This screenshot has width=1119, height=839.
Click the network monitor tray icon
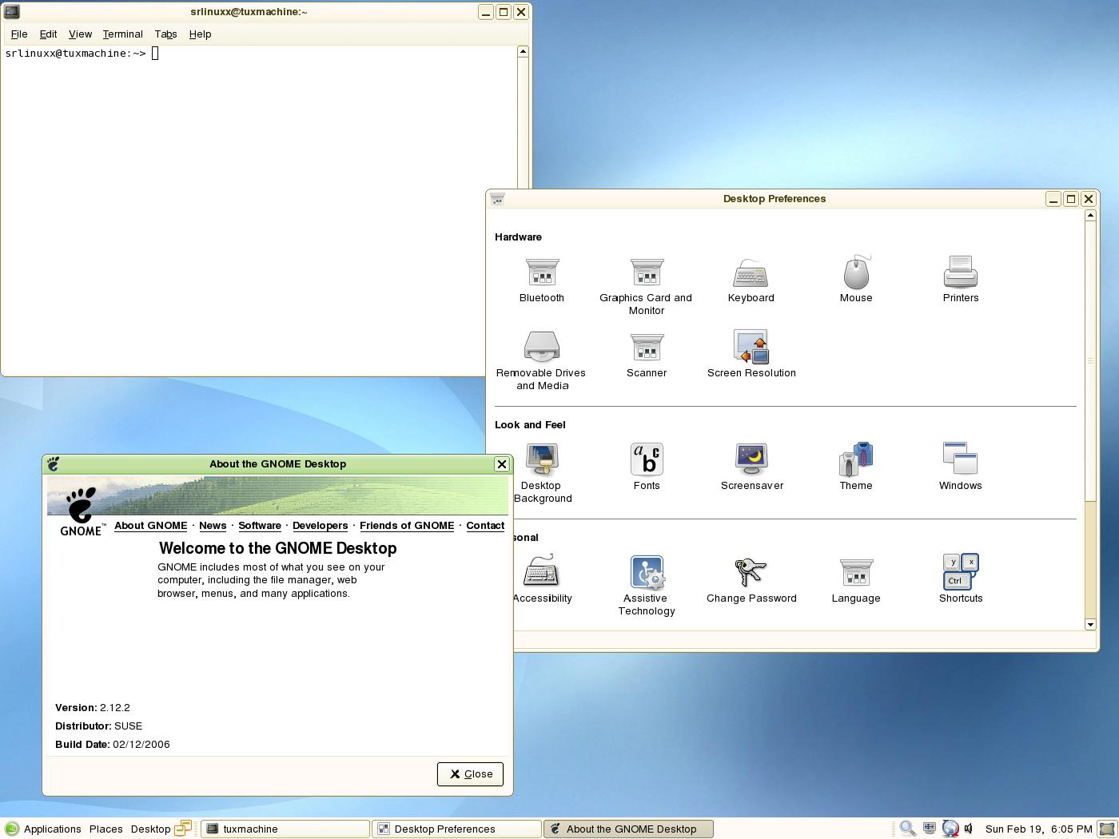click(x=929, y=829)
